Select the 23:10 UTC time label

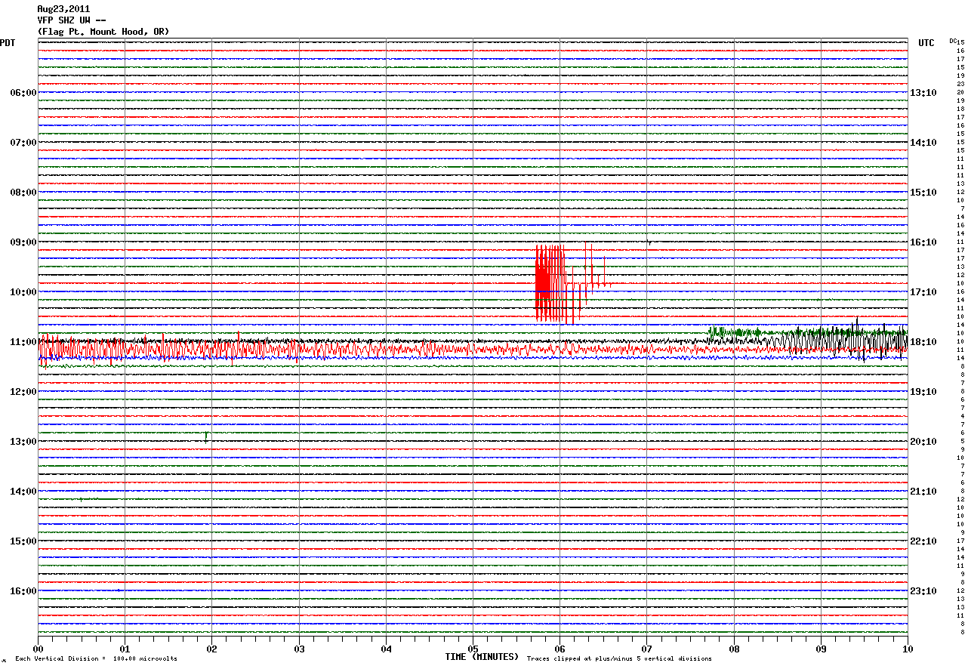[x=925, y=591]
